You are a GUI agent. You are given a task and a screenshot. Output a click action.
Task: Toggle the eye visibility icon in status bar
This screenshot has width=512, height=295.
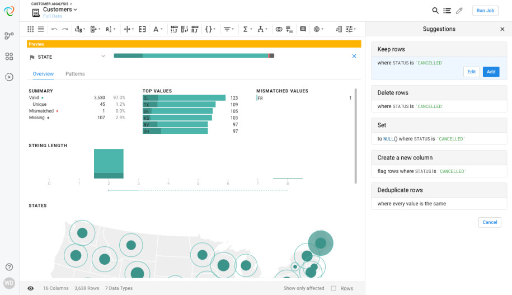click(31, 288)
